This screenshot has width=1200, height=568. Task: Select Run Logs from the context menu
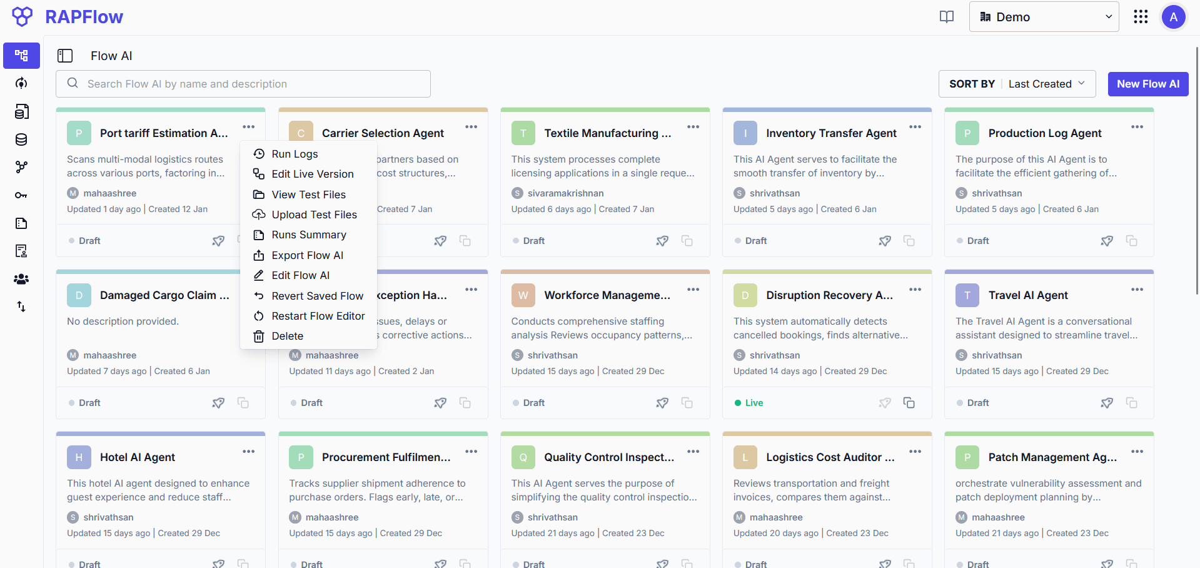point(294,153)
